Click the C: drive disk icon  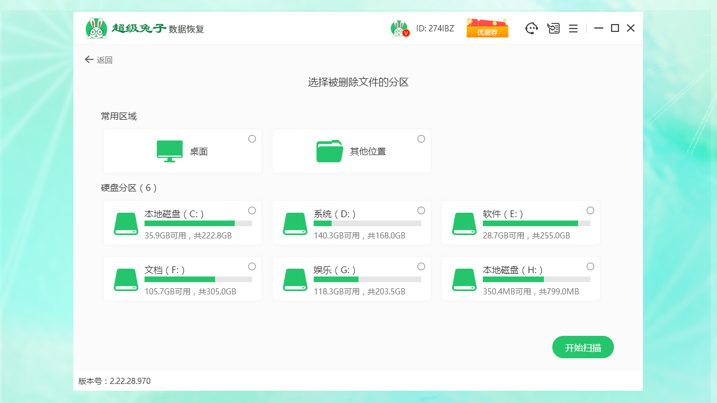126,223
